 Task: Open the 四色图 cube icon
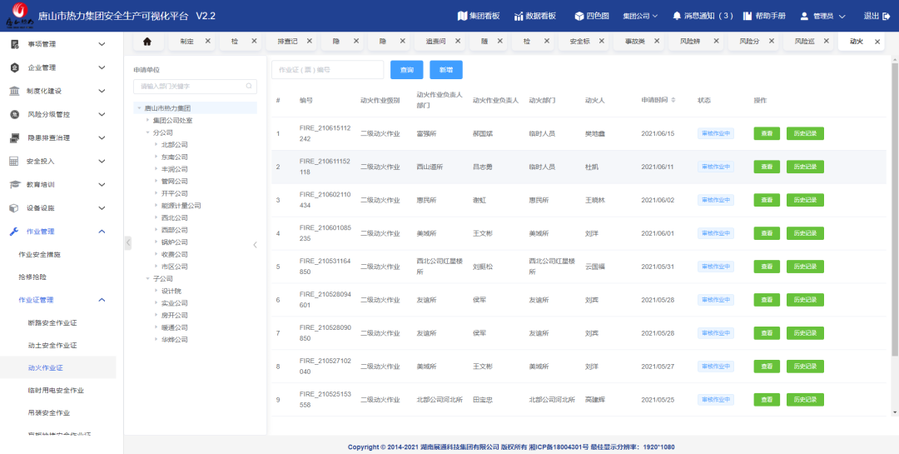point(579,16)
